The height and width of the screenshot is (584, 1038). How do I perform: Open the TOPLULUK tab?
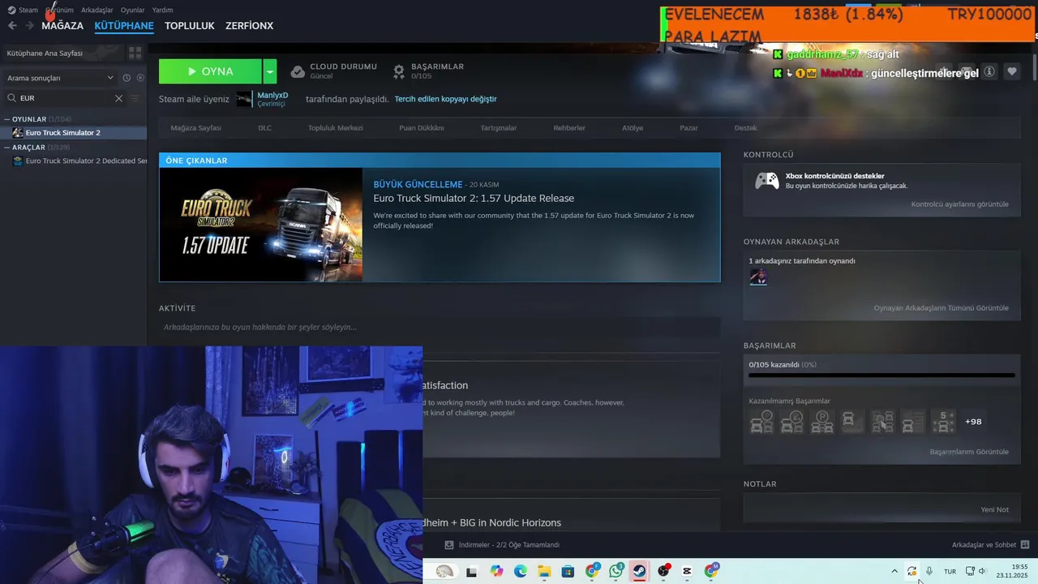coord(190,26)
